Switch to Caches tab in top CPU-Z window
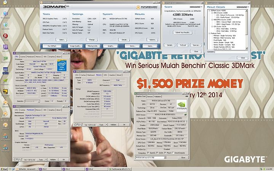This screenshot has height=171, width=274. (x=23, y=57)
